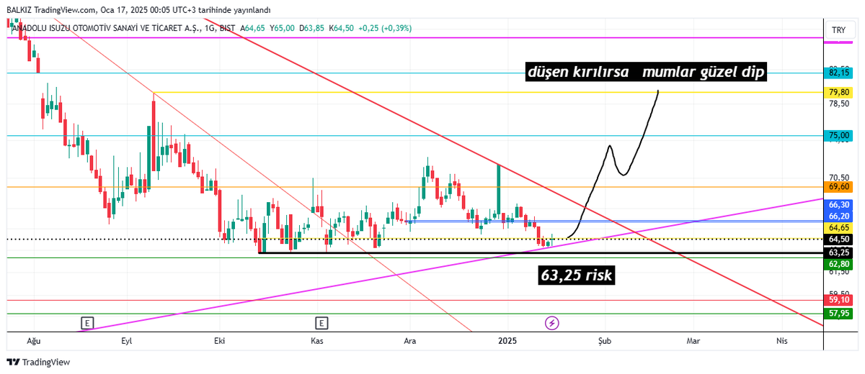Click the +0,25 (+0,39%) change value
The width and height of the screenshot is (865, 374).
click(x=386, y=28)
